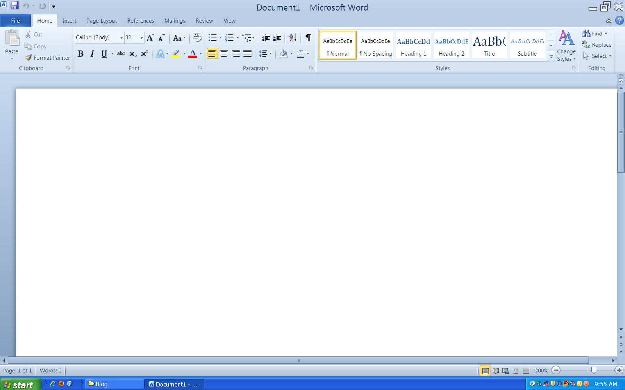This screenshot has height=390, width=625.
Task: Open the font size dropdown showing 11
Action: point(141,38)
